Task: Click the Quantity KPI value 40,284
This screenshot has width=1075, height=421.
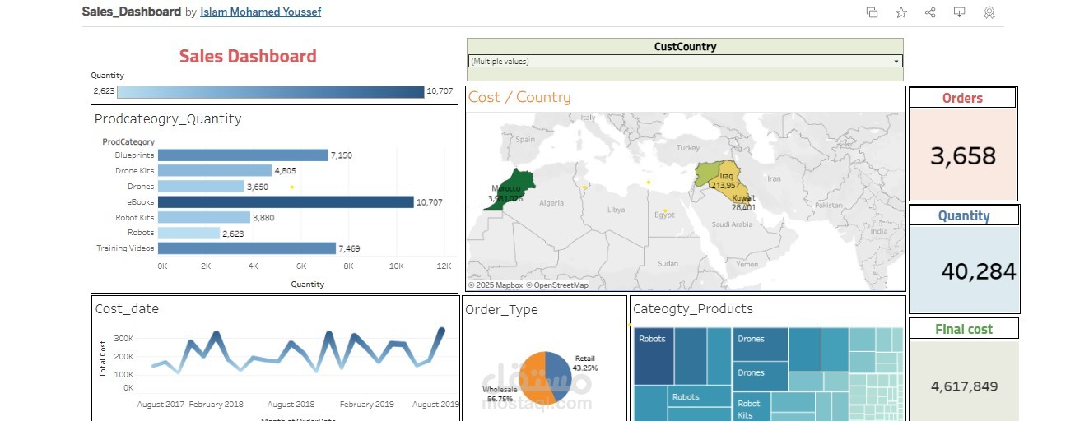Action: pos(978,271)
